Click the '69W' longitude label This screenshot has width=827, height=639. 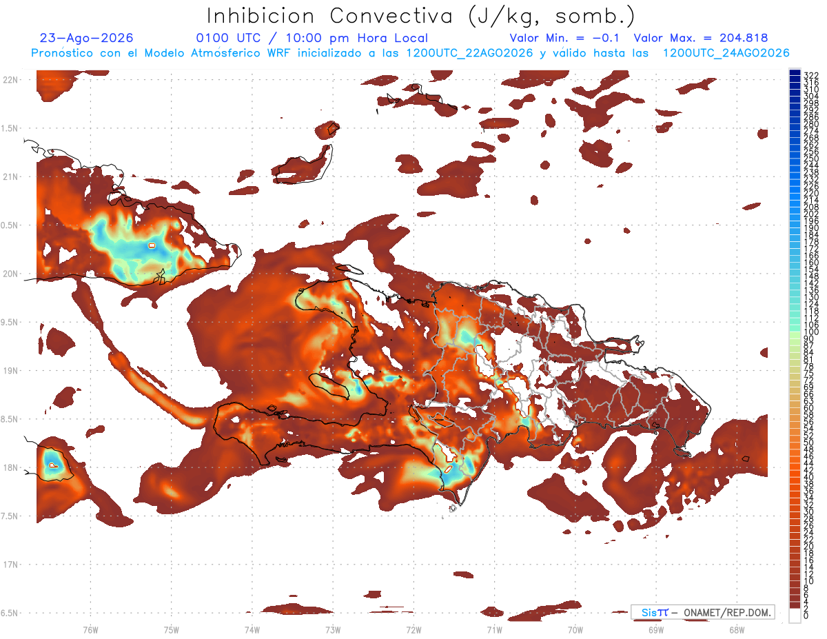click(656, 629)
